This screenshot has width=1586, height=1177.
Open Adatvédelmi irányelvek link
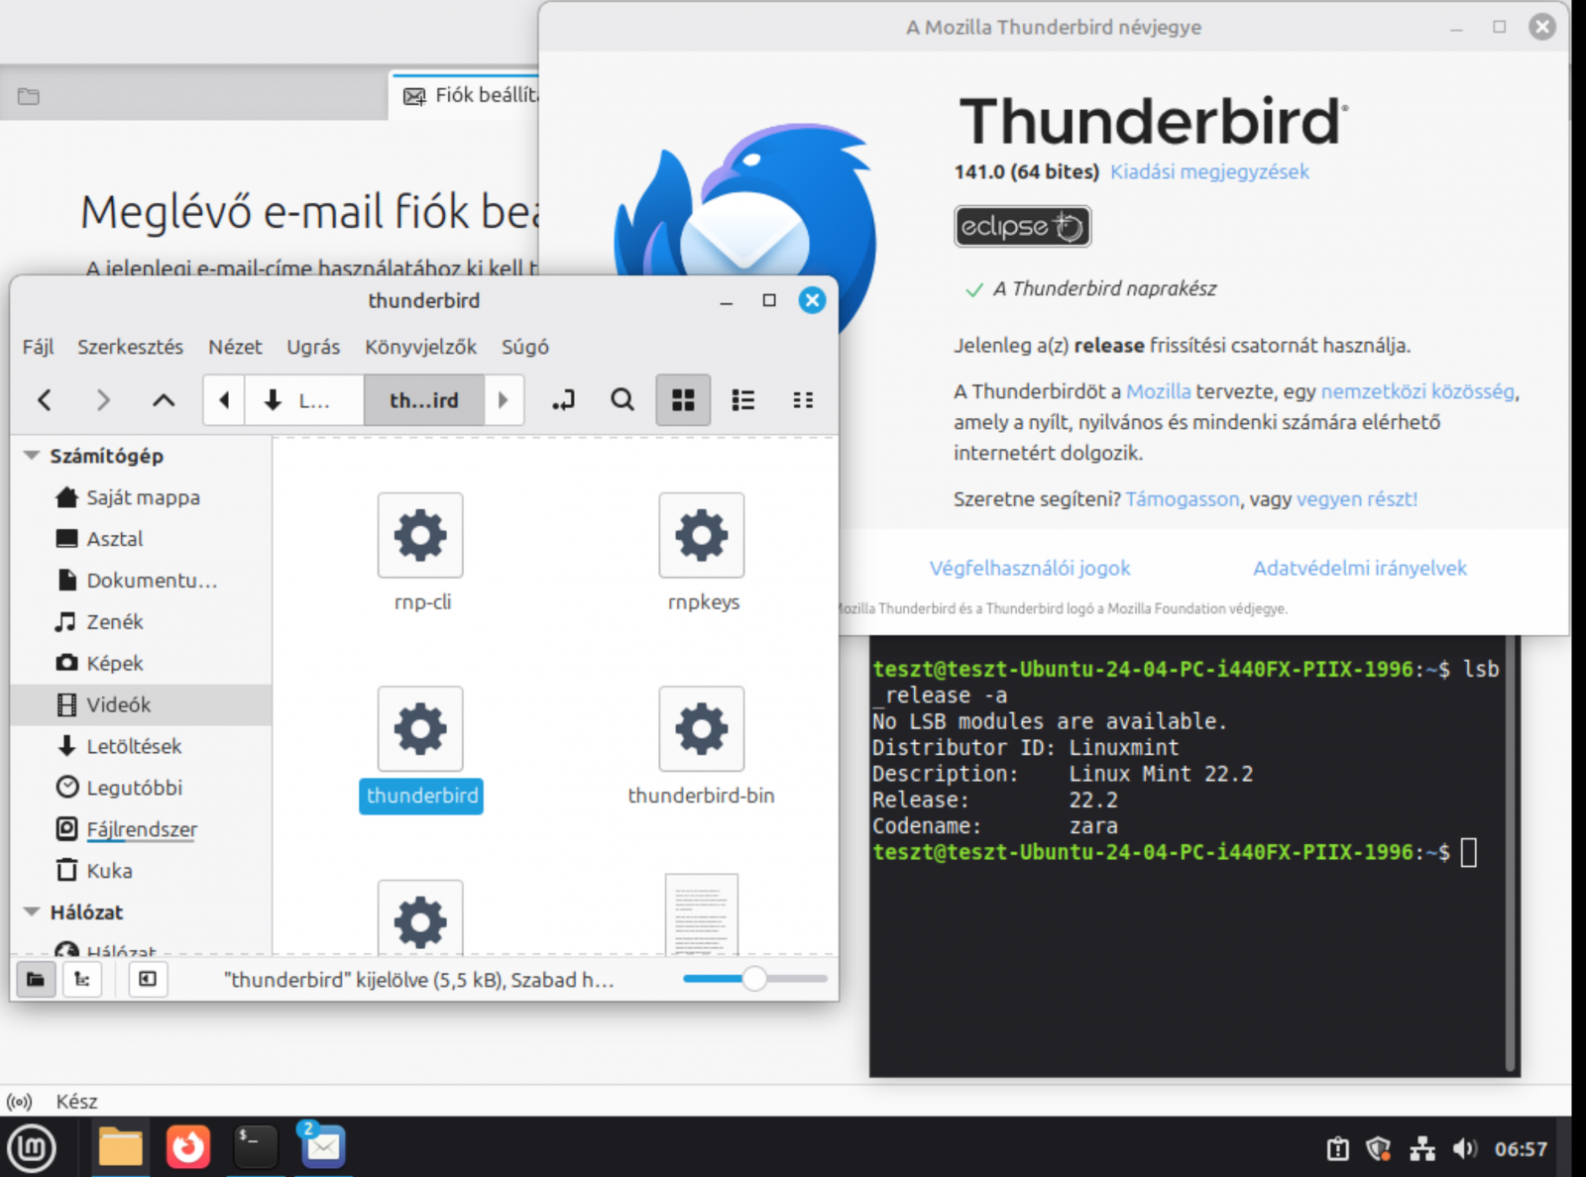[x=1359, y=568]
